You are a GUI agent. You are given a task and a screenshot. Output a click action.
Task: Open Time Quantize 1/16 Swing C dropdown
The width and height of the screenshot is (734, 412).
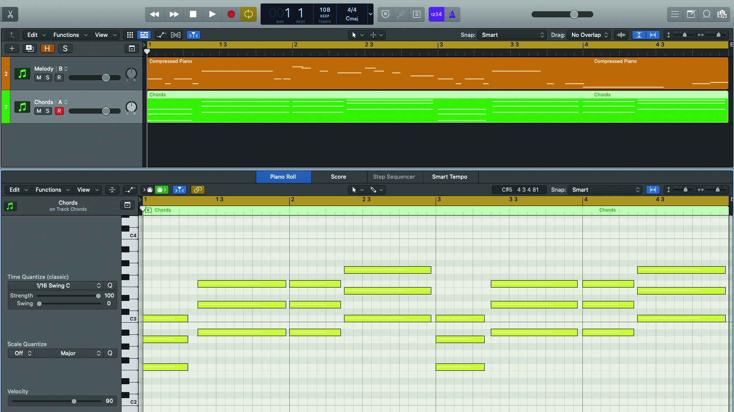pos(56,285)
